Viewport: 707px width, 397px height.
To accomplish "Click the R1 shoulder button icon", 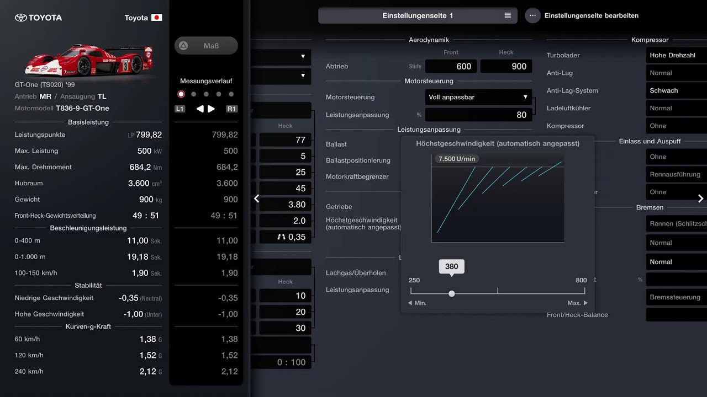I will pos(231,109).
